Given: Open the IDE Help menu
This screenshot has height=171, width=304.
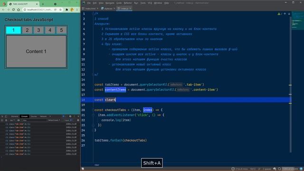Looking at the screenshot, I should click(x=166, y=3).
